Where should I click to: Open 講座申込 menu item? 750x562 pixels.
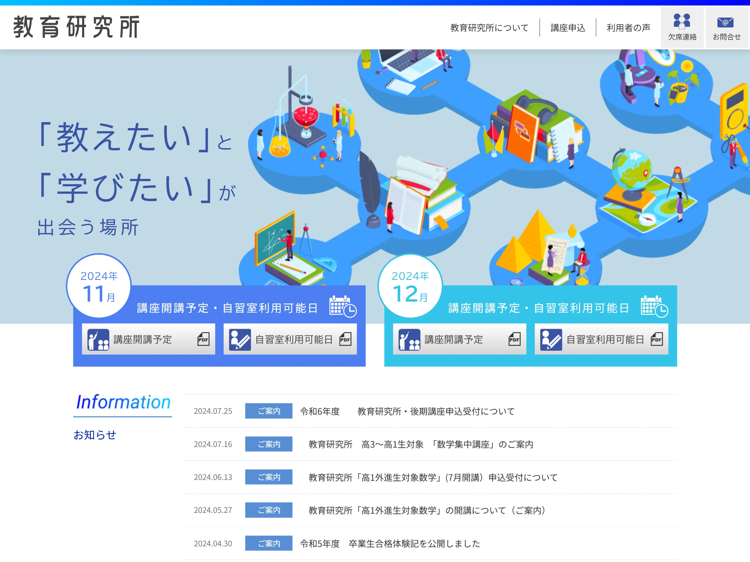point(568,28)
